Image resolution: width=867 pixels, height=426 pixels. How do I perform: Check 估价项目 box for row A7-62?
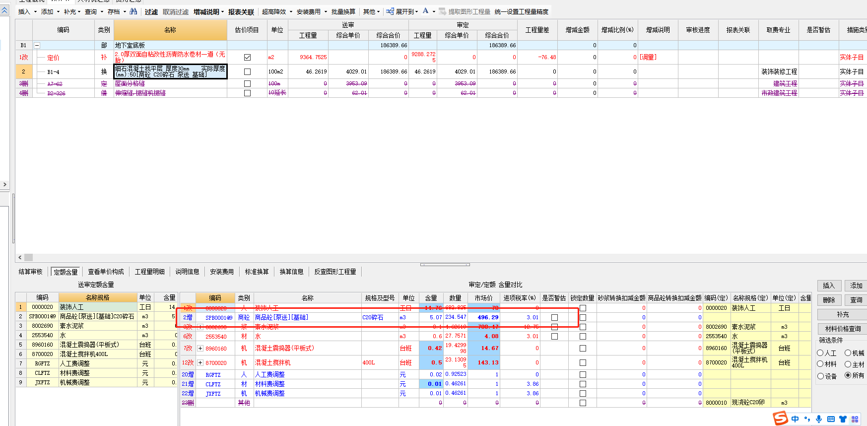coord(247,83)
